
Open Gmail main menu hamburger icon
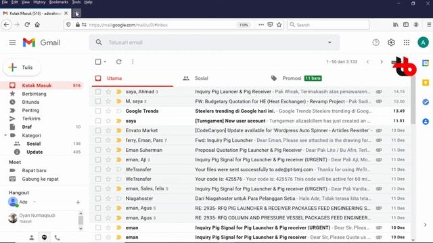point(12,43)
